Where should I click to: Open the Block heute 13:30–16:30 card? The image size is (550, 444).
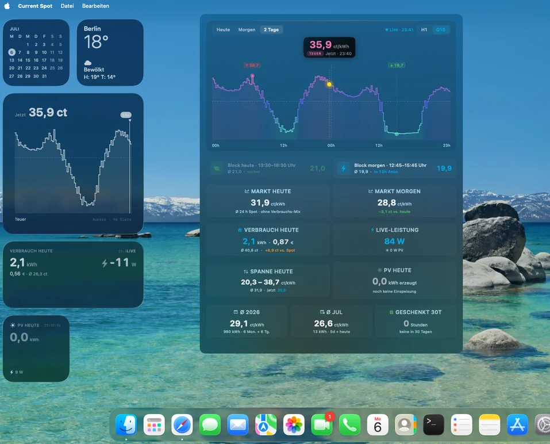[x=268, y=168]
